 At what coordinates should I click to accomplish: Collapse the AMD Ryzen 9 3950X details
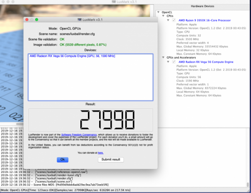(168, 20)
